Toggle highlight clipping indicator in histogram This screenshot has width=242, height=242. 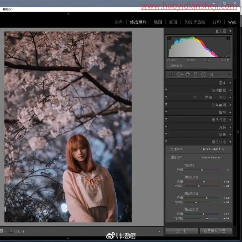tap(228, 38)
